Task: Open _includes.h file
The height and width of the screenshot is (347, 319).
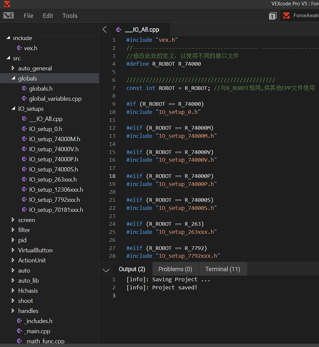Action: (38, 321)
